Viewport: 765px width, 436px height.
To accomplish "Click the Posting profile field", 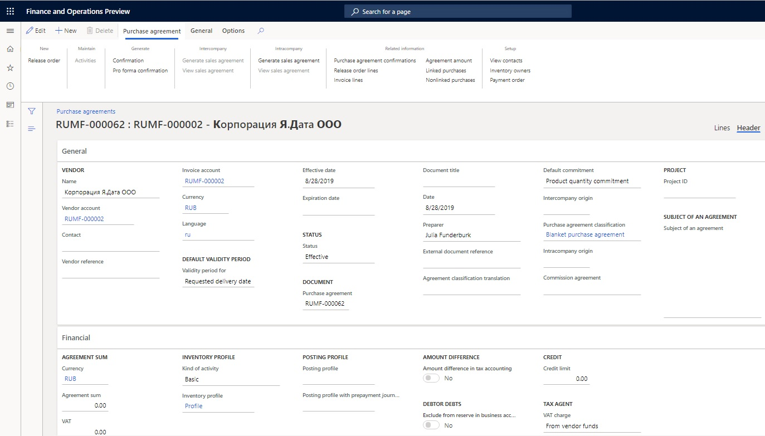I will click(x=338, y=379).
